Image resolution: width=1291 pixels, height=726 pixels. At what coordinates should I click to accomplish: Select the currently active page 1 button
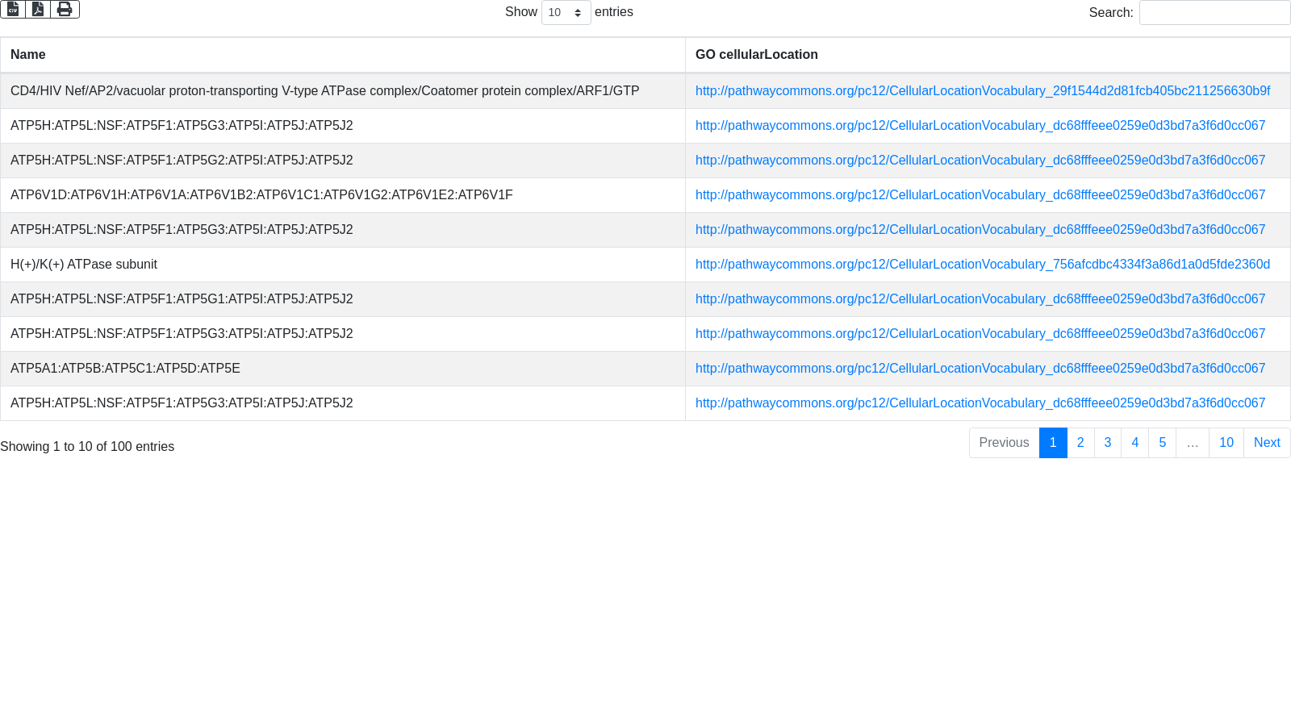click(1053, 443)
